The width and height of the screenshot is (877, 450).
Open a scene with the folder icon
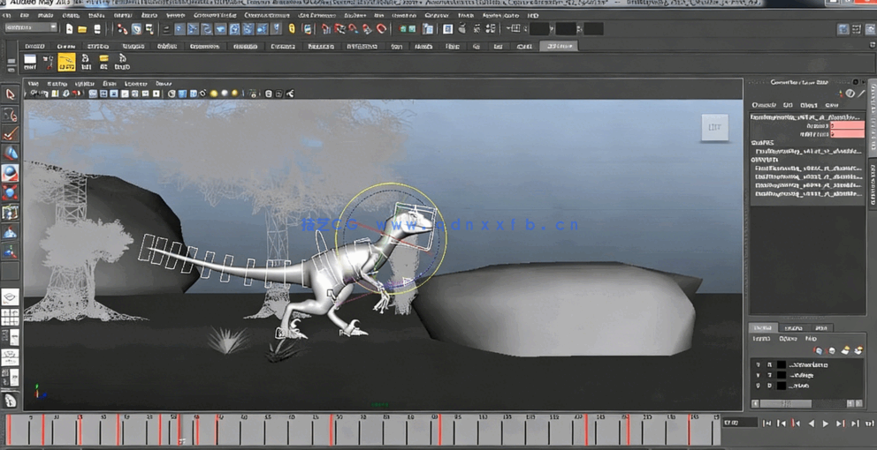click(82, 29)
